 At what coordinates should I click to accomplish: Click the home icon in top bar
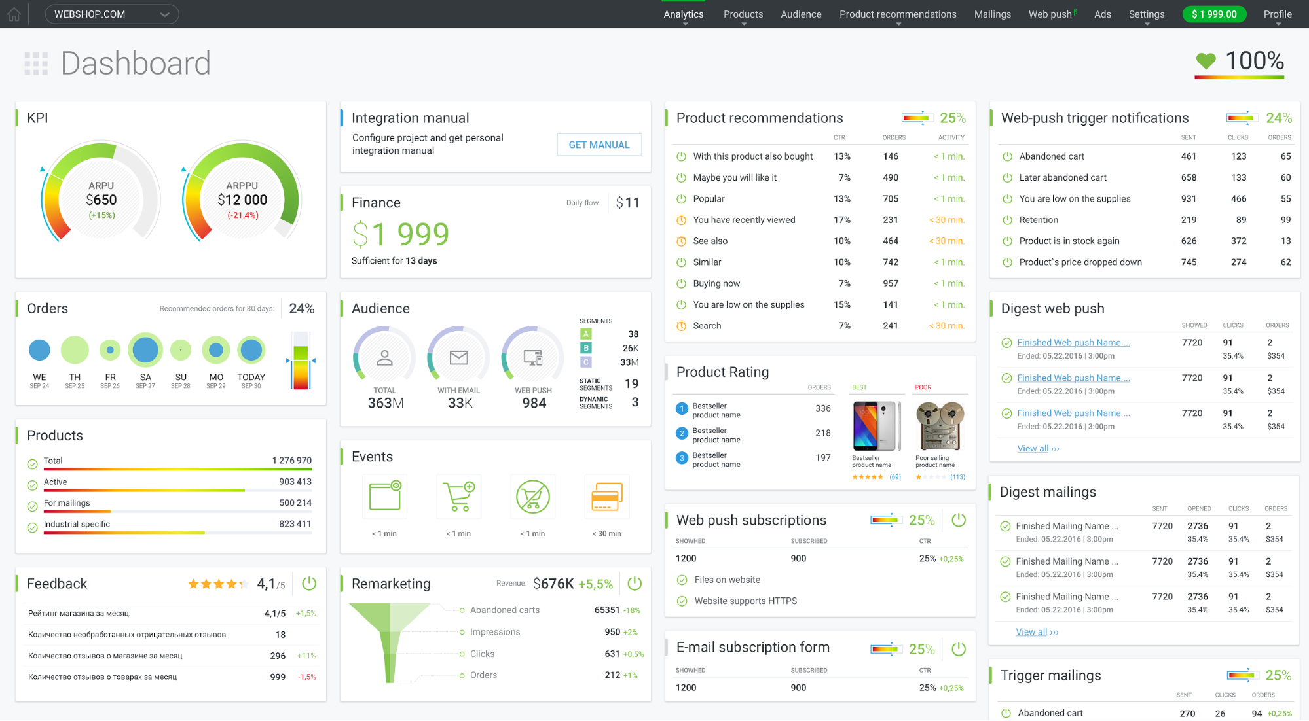click(14, 14)
